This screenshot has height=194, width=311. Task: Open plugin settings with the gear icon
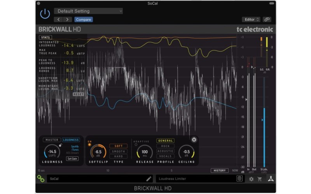pos(251,179)
